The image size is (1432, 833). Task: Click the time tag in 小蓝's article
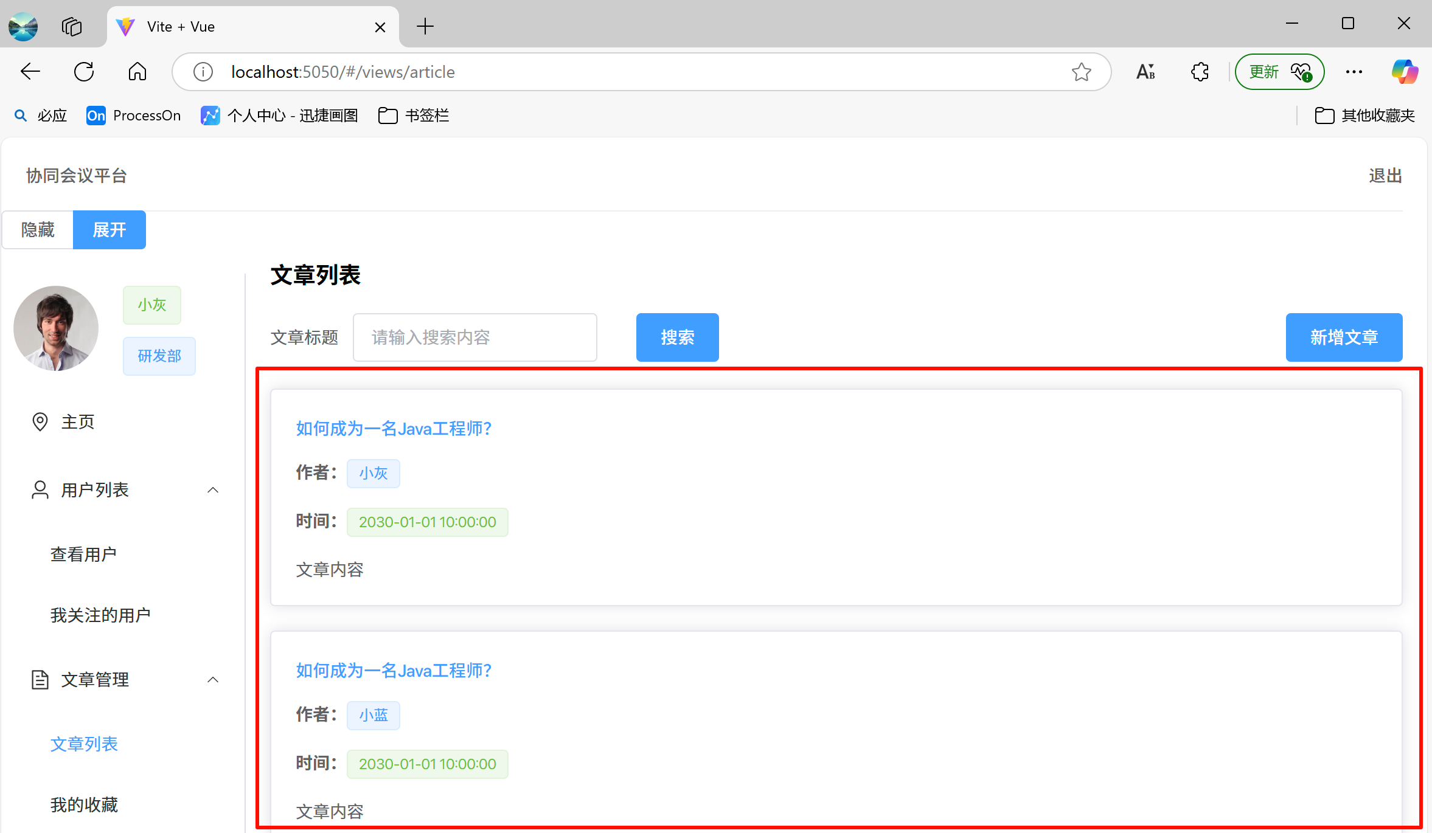coord(428,764)
